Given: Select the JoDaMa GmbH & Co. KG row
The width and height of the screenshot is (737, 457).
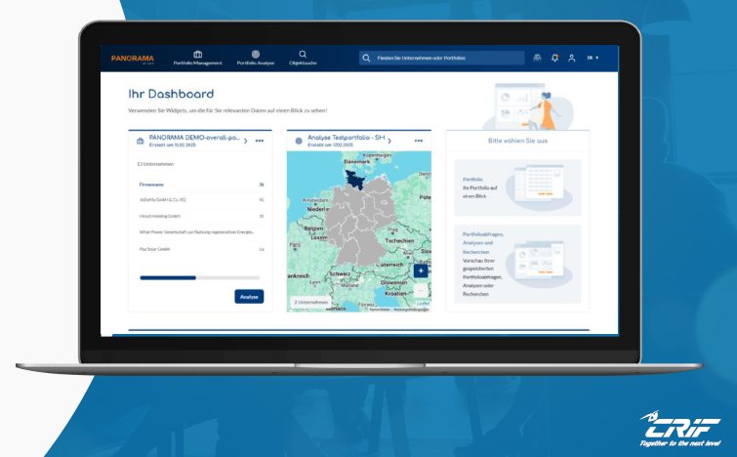Looking at the screenshot, I should pos(200,200).
